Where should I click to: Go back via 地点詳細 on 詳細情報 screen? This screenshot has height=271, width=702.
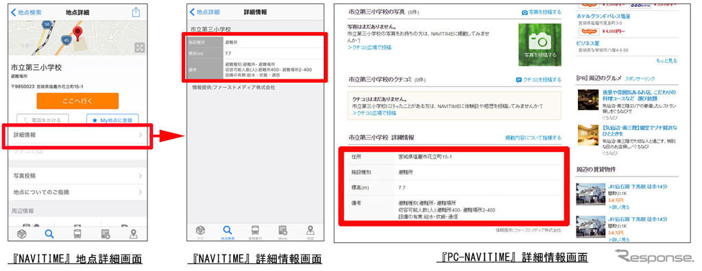(204, 12)
